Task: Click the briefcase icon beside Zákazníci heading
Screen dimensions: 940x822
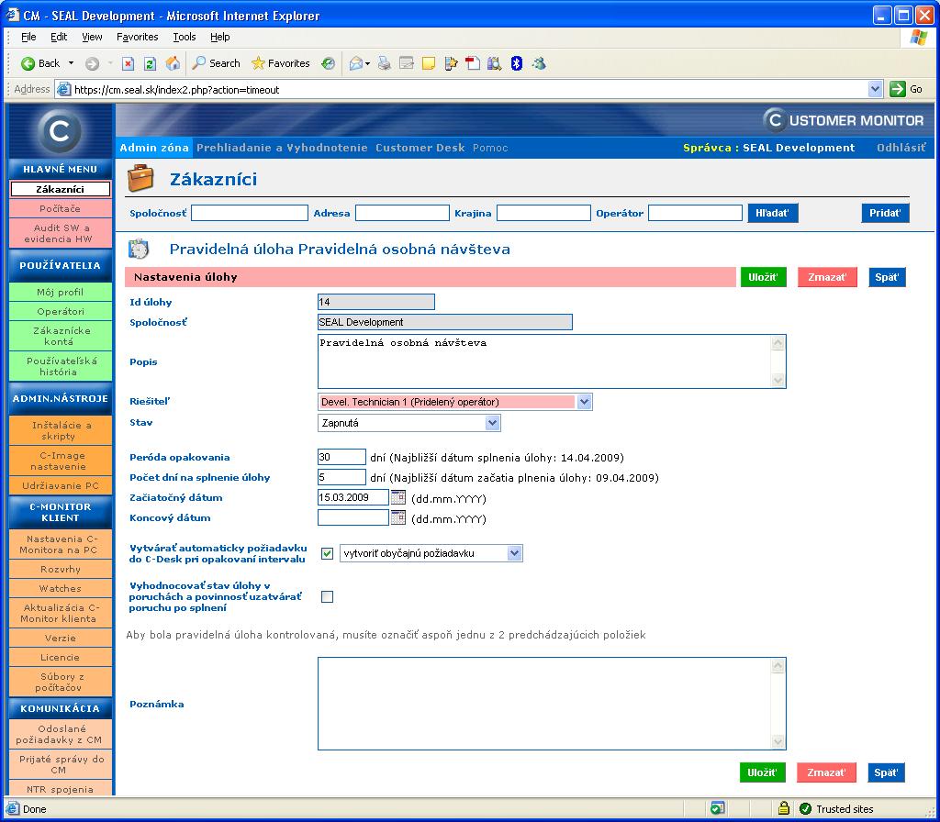Action: [140, 179]
